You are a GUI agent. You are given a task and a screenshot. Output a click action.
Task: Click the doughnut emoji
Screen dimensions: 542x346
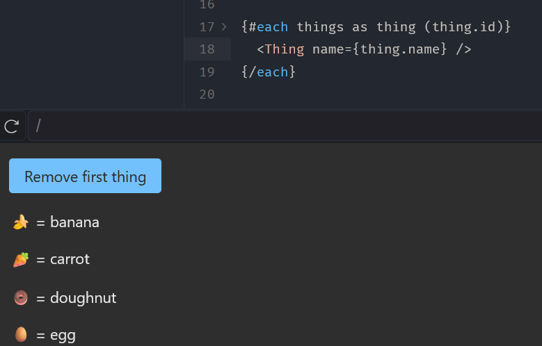pyautogui.click(x=21, y=298)
